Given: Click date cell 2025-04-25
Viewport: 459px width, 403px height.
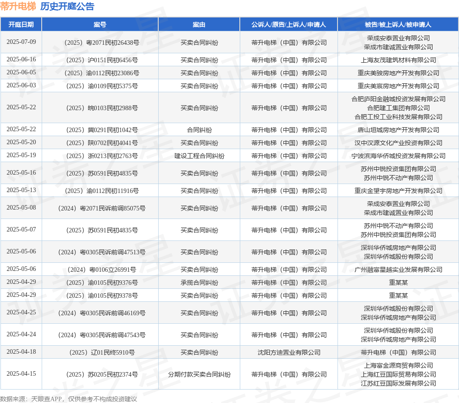Looking at the screenshot, I should (21, 313).
